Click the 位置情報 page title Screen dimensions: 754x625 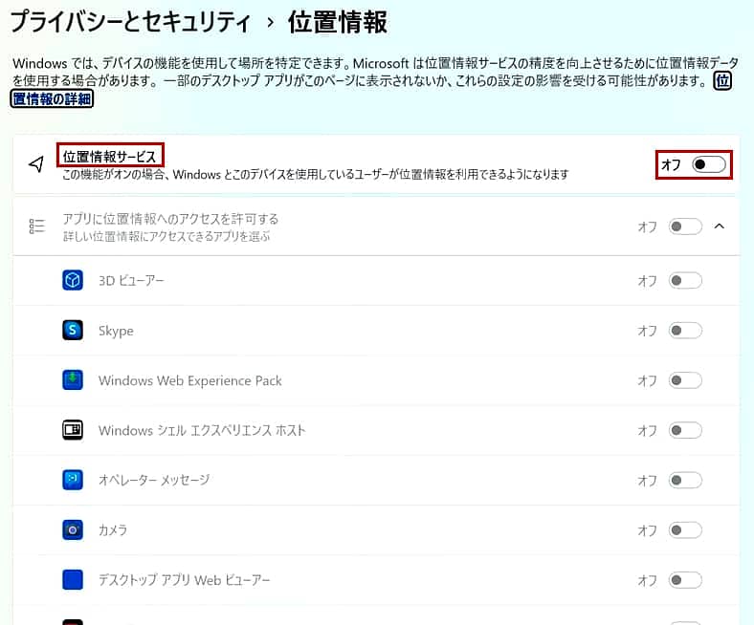(338, 22)
